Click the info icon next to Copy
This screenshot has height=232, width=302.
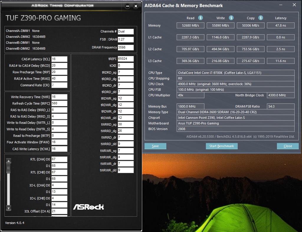point(261,18)
